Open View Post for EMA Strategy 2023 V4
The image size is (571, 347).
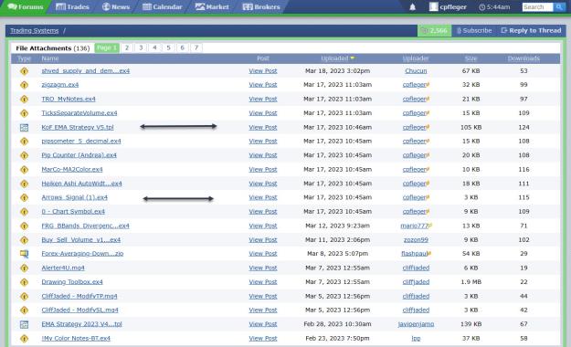pos(263,324)
